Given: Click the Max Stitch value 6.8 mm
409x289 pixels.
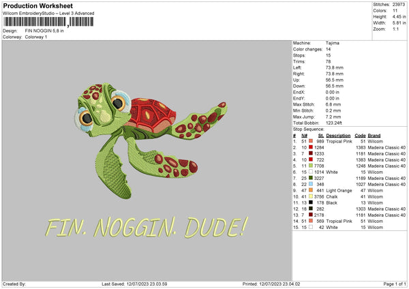Looking at the screenshot, I should click(x=333, y=104).
